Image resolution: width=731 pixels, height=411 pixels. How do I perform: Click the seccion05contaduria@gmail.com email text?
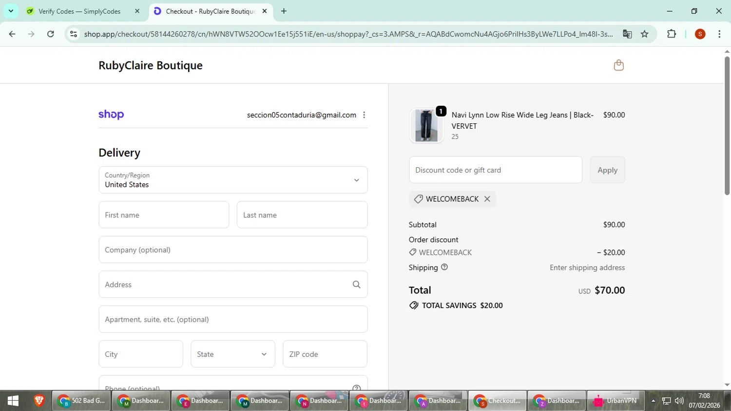point(302,115)
